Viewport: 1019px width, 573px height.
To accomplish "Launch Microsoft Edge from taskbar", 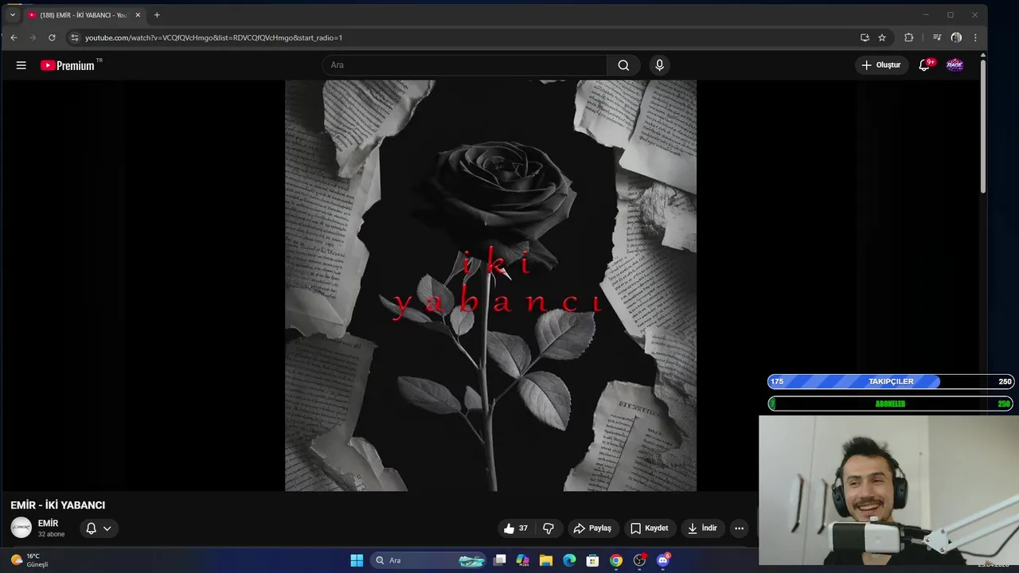I will pyautogui.click(x=569, y=560).
